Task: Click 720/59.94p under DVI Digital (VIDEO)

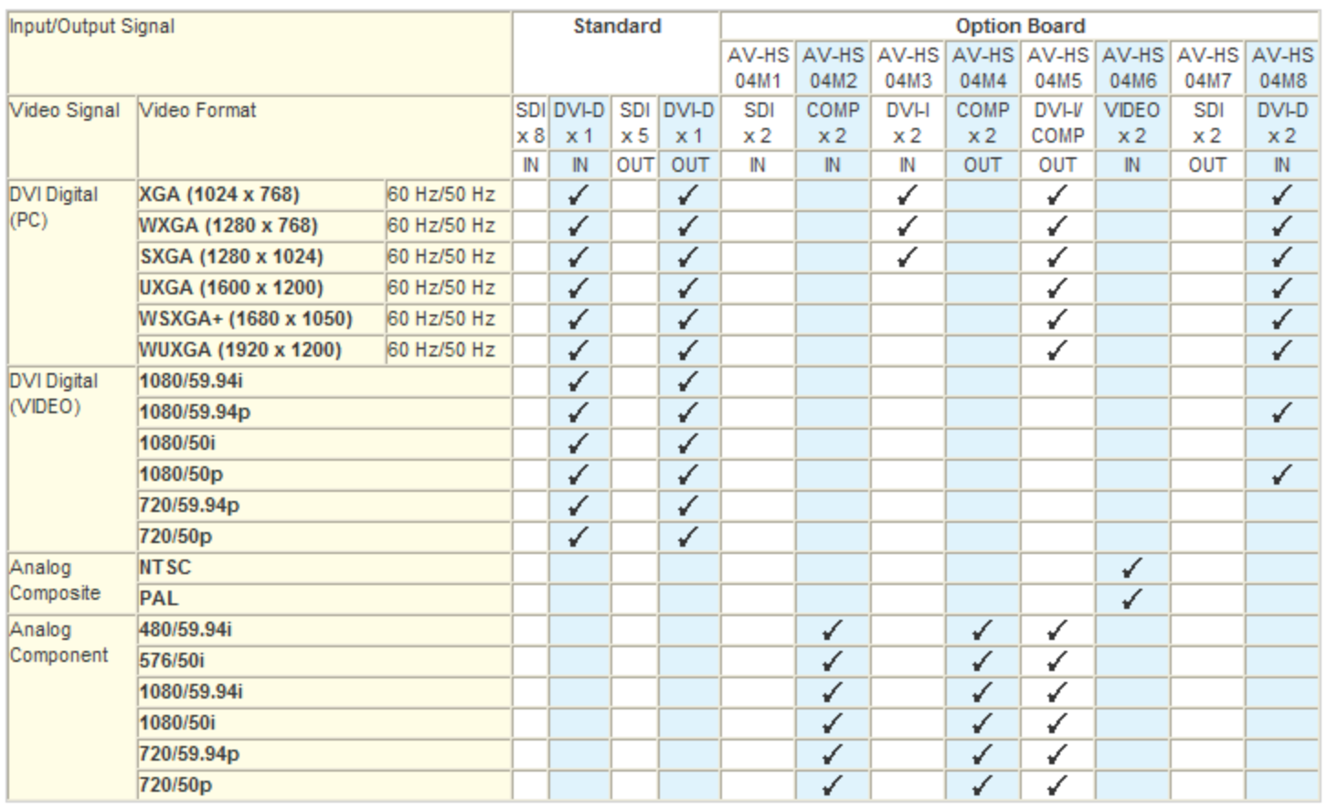Action: 324,506
